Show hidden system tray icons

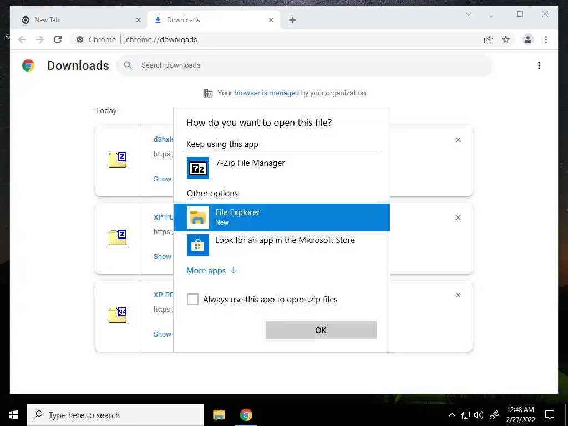pos(452,415)
